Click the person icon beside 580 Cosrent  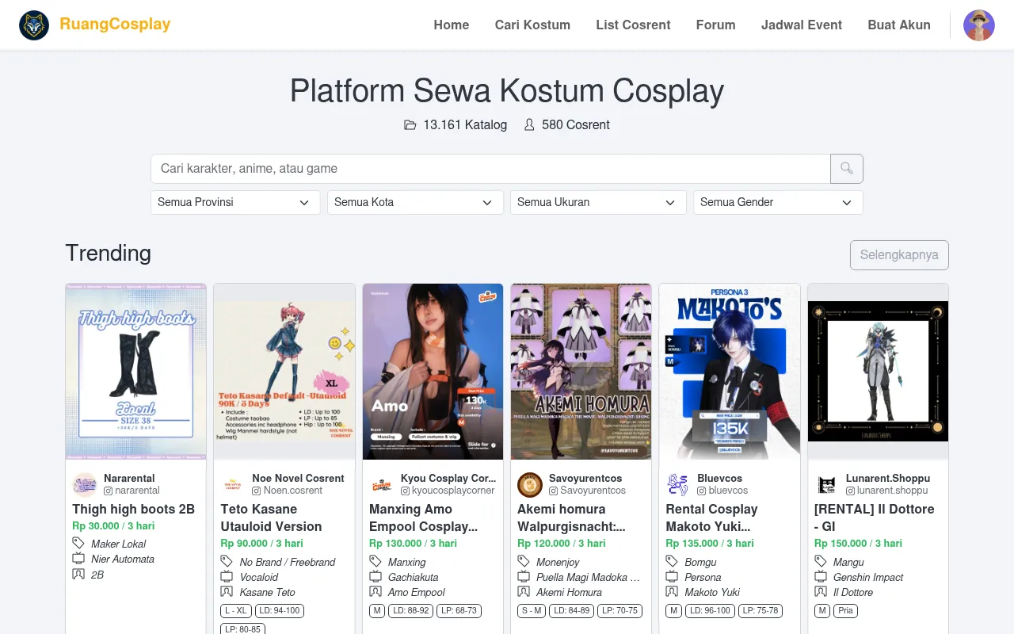[x=529, y=125]
